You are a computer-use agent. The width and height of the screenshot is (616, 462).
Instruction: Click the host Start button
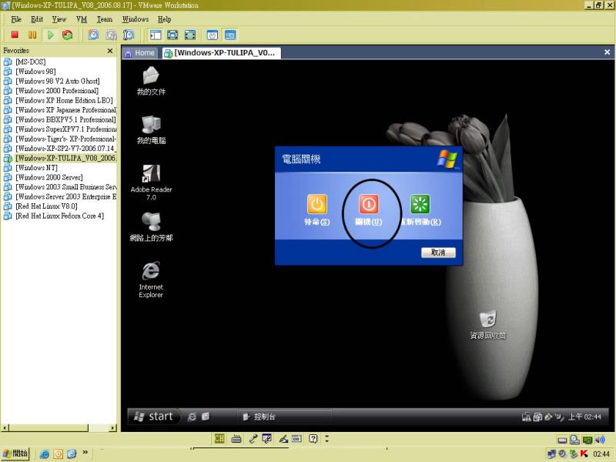(x=15, y=454)
